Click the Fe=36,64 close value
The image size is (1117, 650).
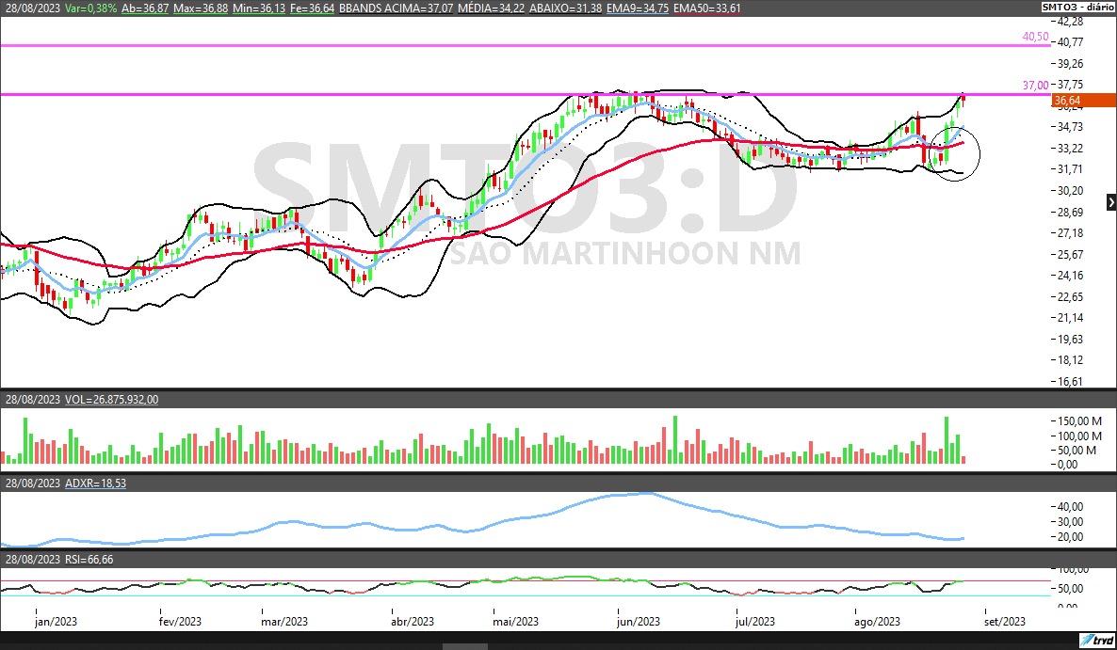[312, 8]
